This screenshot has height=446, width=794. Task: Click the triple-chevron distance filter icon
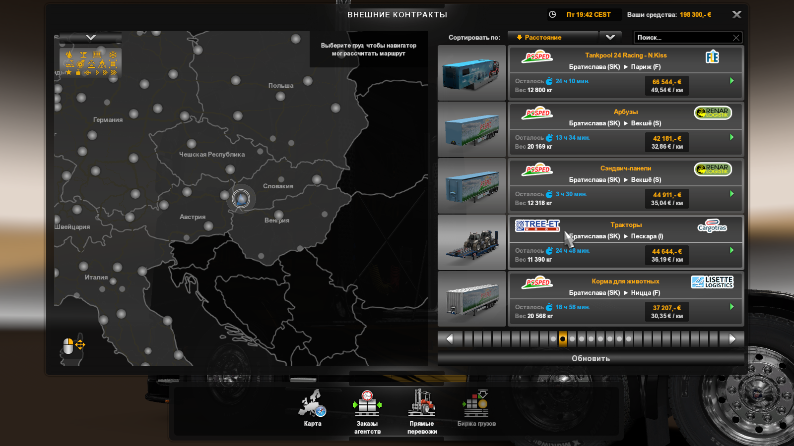click(x=113, y=72)
